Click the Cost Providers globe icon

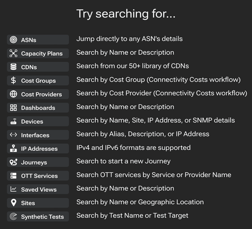click(x=13, y=94)
